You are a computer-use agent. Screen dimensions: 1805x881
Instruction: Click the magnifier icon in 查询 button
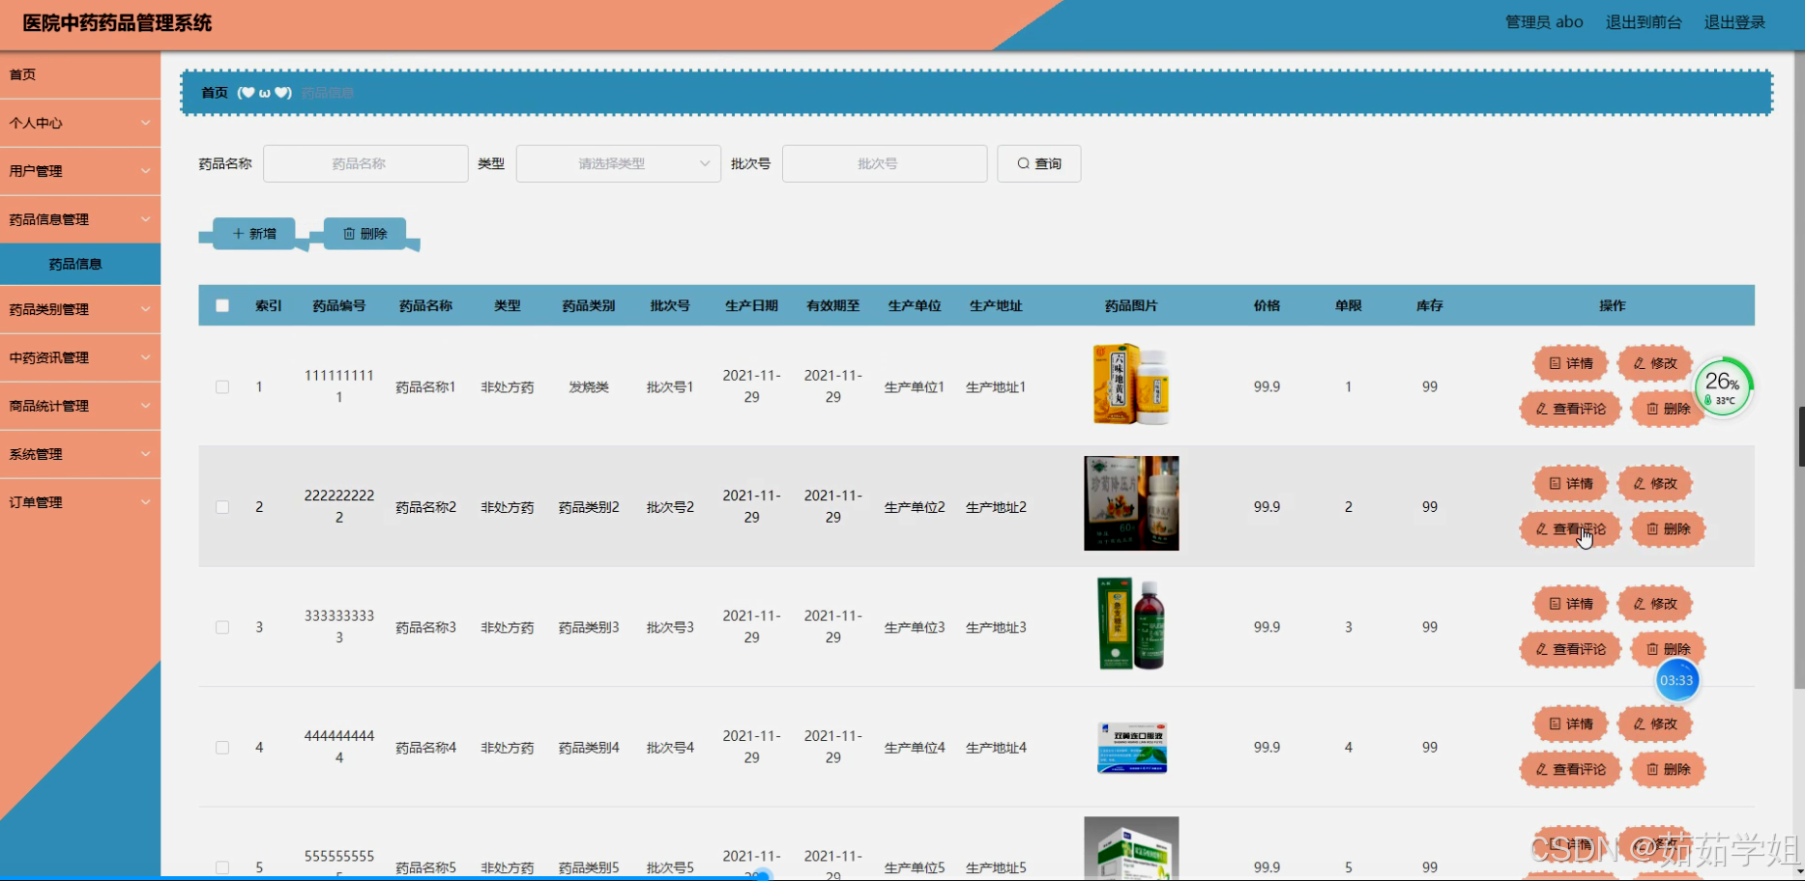point(1022,163)
